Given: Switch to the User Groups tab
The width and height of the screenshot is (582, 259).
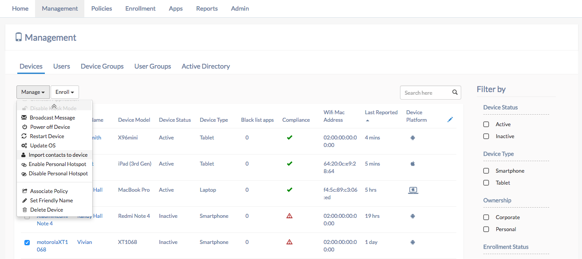Looking at the screenshot, I should tap(153, 66).
